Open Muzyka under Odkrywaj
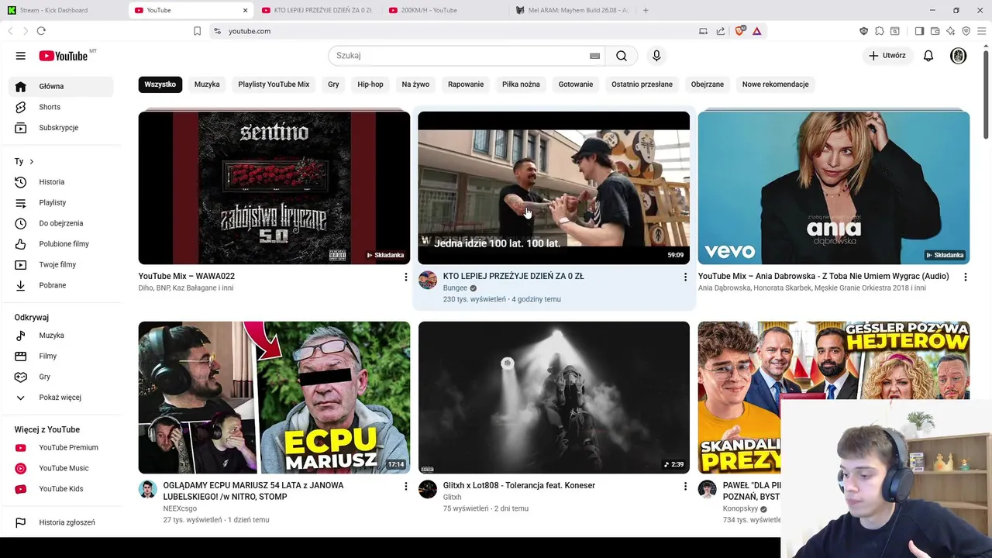The width and height of the screenshot is (992, 558). (x=60, y=336)
